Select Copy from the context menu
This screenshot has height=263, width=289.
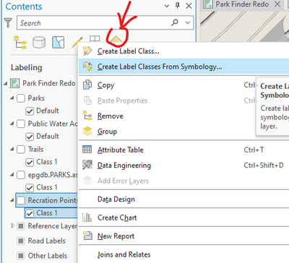click(184, 85)
